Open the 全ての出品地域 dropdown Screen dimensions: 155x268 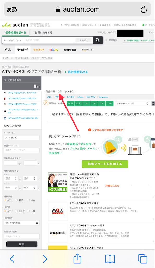coord(22,223)
